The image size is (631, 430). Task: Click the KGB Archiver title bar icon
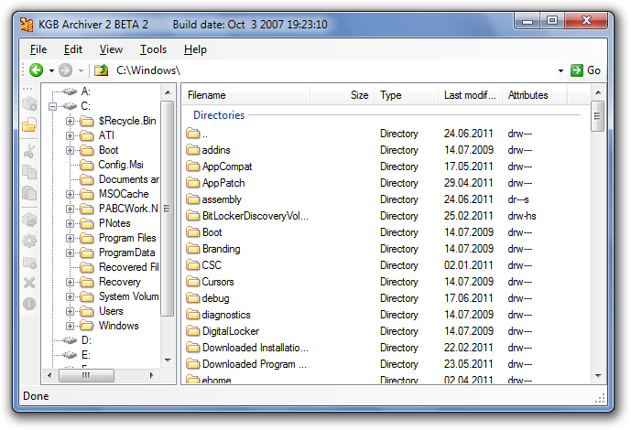pos(27,25)
